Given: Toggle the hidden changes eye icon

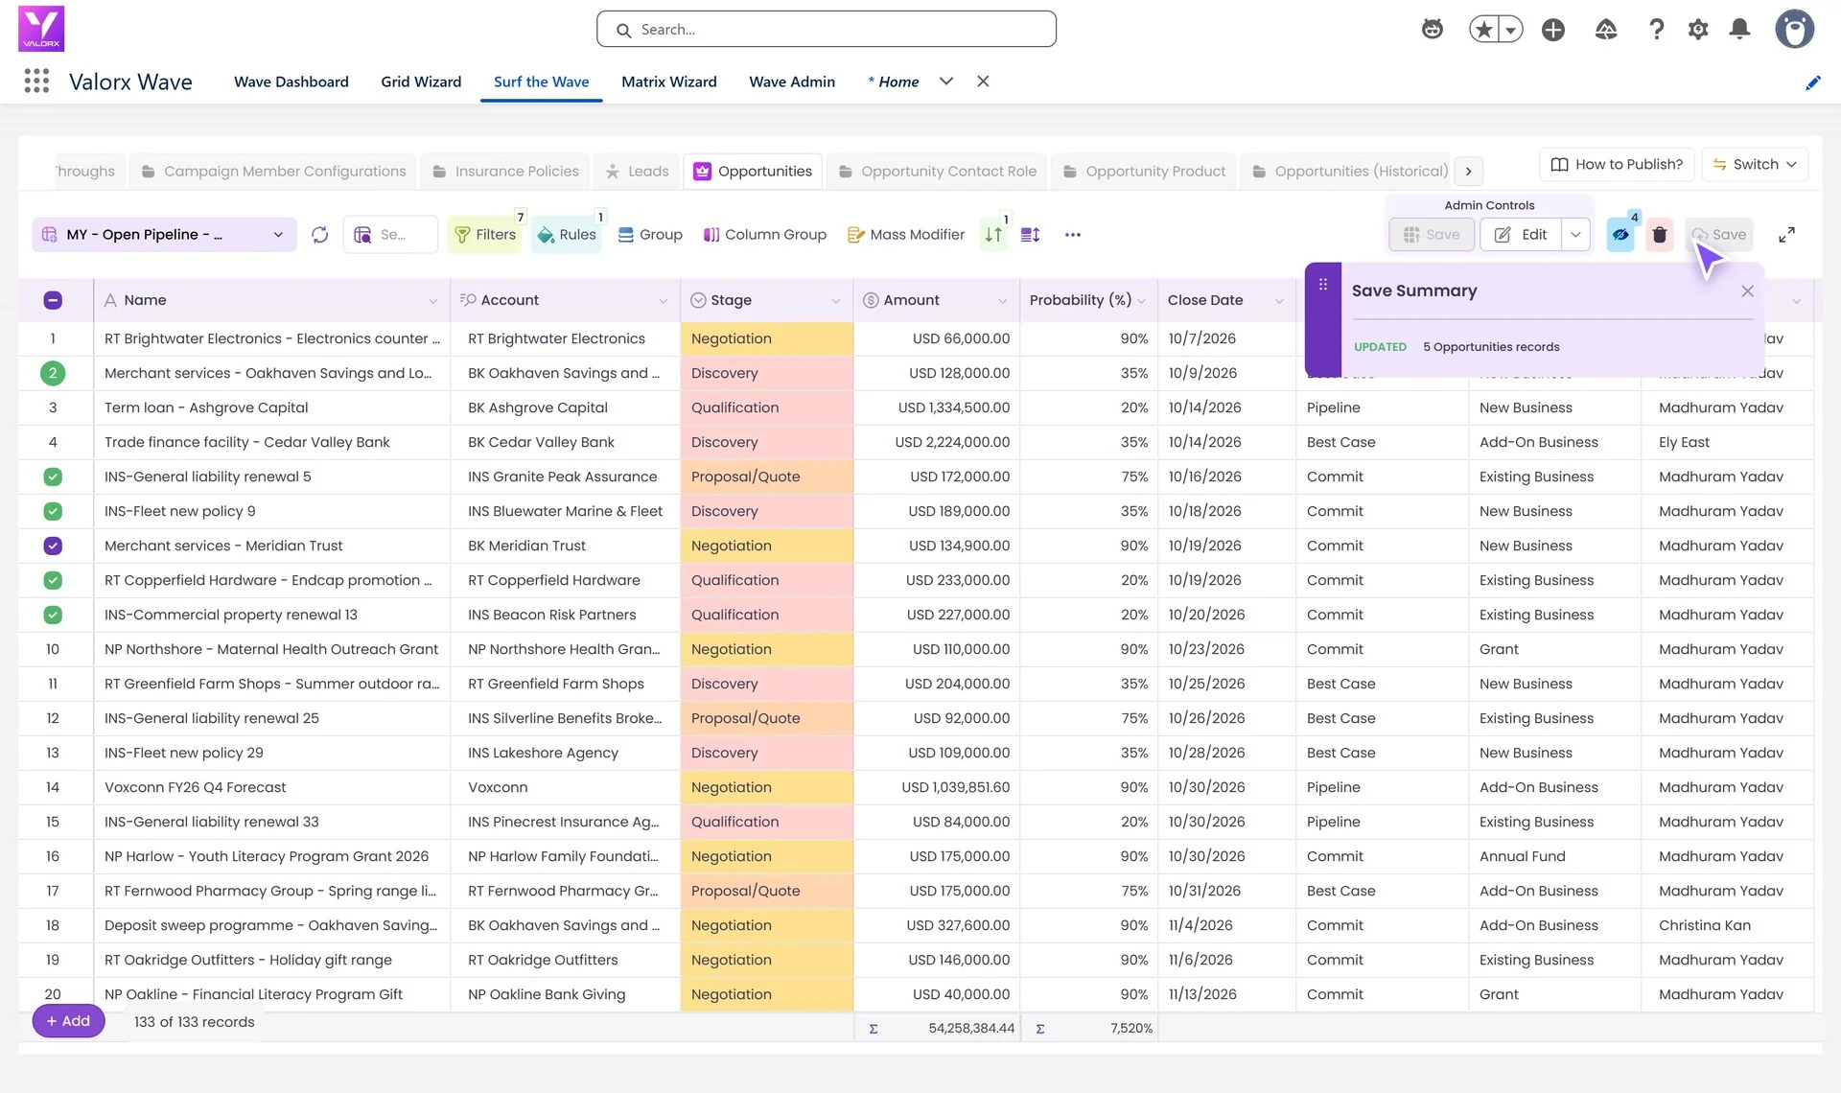Looking at the screenshot, I should 1620,235.
